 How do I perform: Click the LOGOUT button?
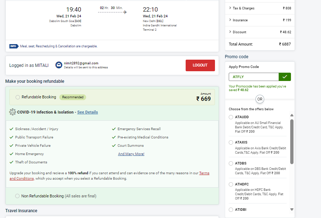pos(200,65)
